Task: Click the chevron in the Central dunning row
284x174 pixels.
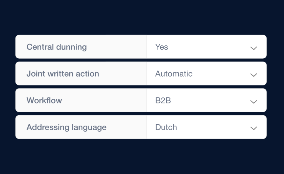Action: pos(253,48)
